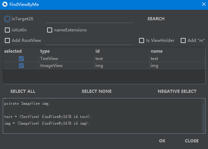
Task: Uncheck the TextView row selected box
Action: 21,59
